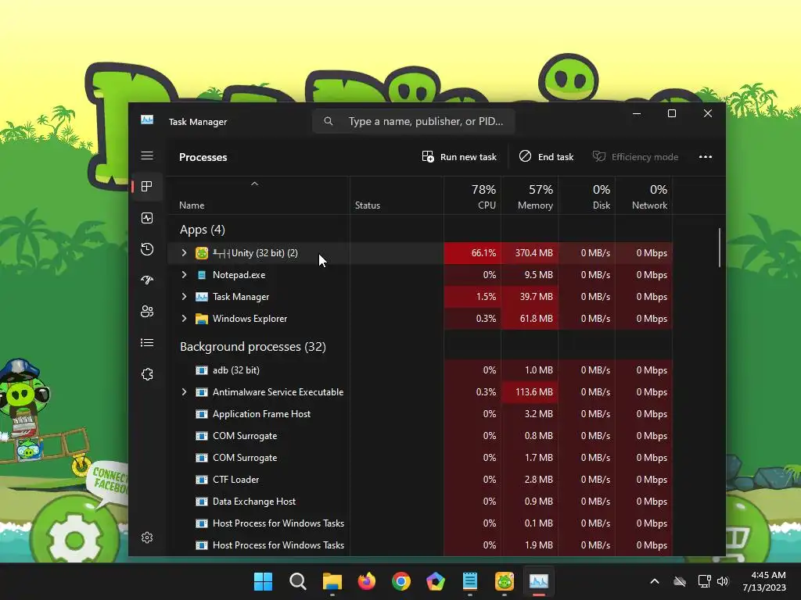Select the Data Exchange Host row
This screenshot has height=600, width=801.
tap(420, 502)
